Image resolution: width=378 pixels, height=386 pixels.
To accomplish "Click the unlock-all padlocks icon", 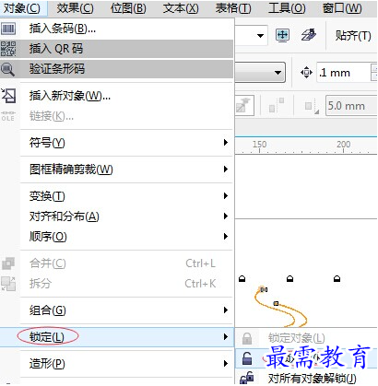I will 247,378.
